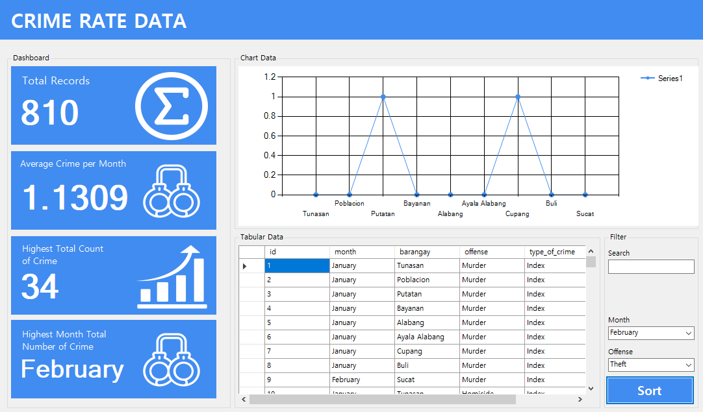Viewport: 703px width, 412px height.
Task: Select the Bayanan cell in row 4
Action: (x=427, y=309)
